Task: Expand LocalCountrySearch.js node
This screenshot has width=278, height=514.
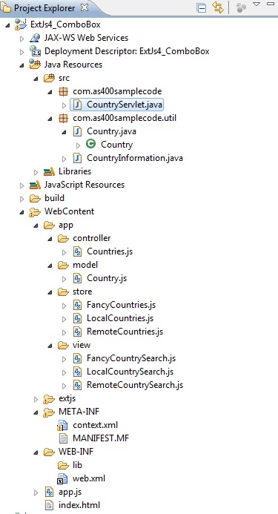Action: 64,372
